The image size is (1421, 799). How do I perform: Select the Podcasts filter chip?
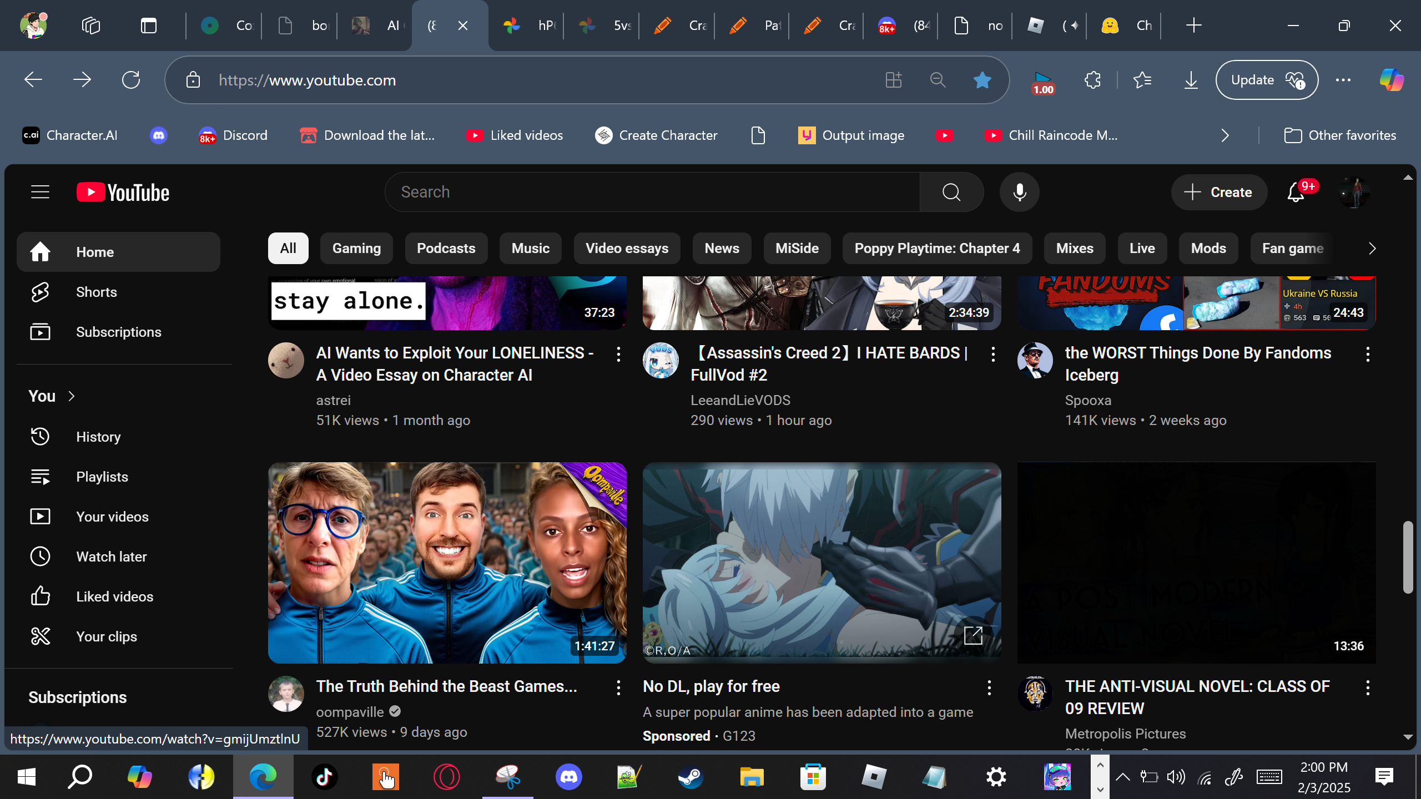click(446, 249)
